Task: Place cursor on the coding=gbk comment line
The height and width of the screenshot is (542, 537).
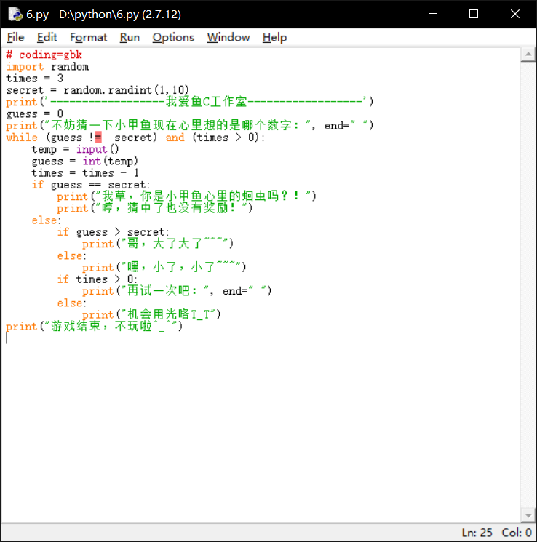Action: coord(44,55)
